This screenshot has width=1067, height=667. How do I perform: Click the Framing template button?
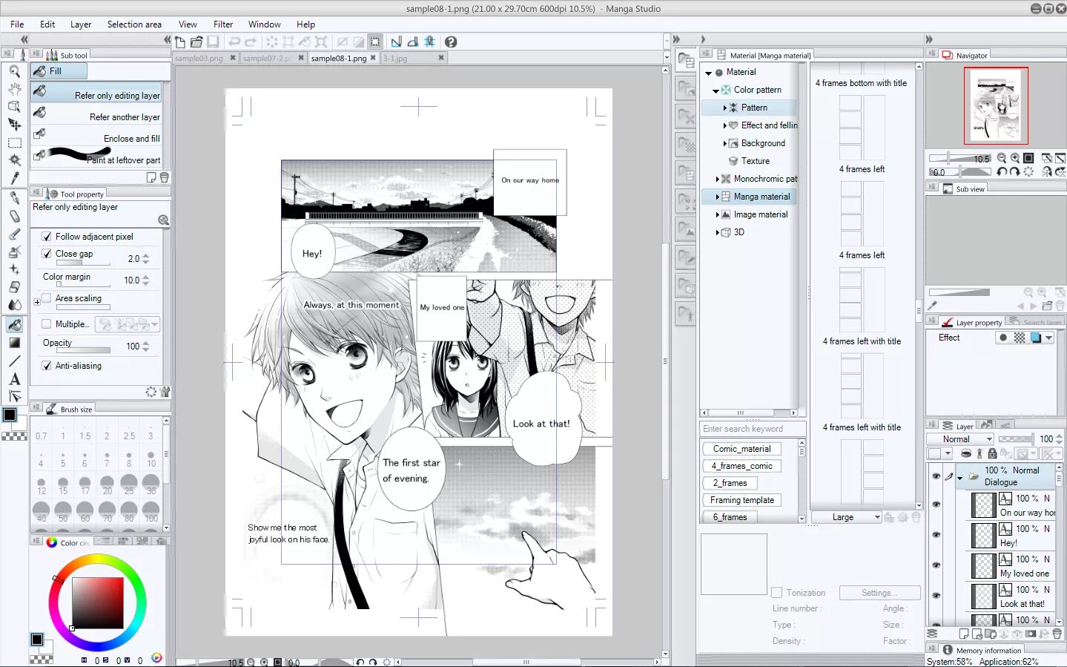pos(741,499)
